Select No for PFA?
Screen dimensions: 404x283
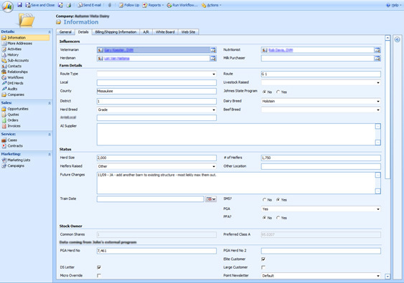264,218
